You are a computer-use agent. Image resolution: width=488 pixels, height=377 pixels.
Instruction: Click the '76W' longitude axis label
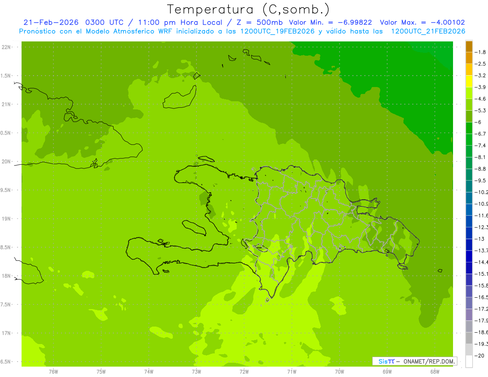pyautogui.click(x=53, y=371)
